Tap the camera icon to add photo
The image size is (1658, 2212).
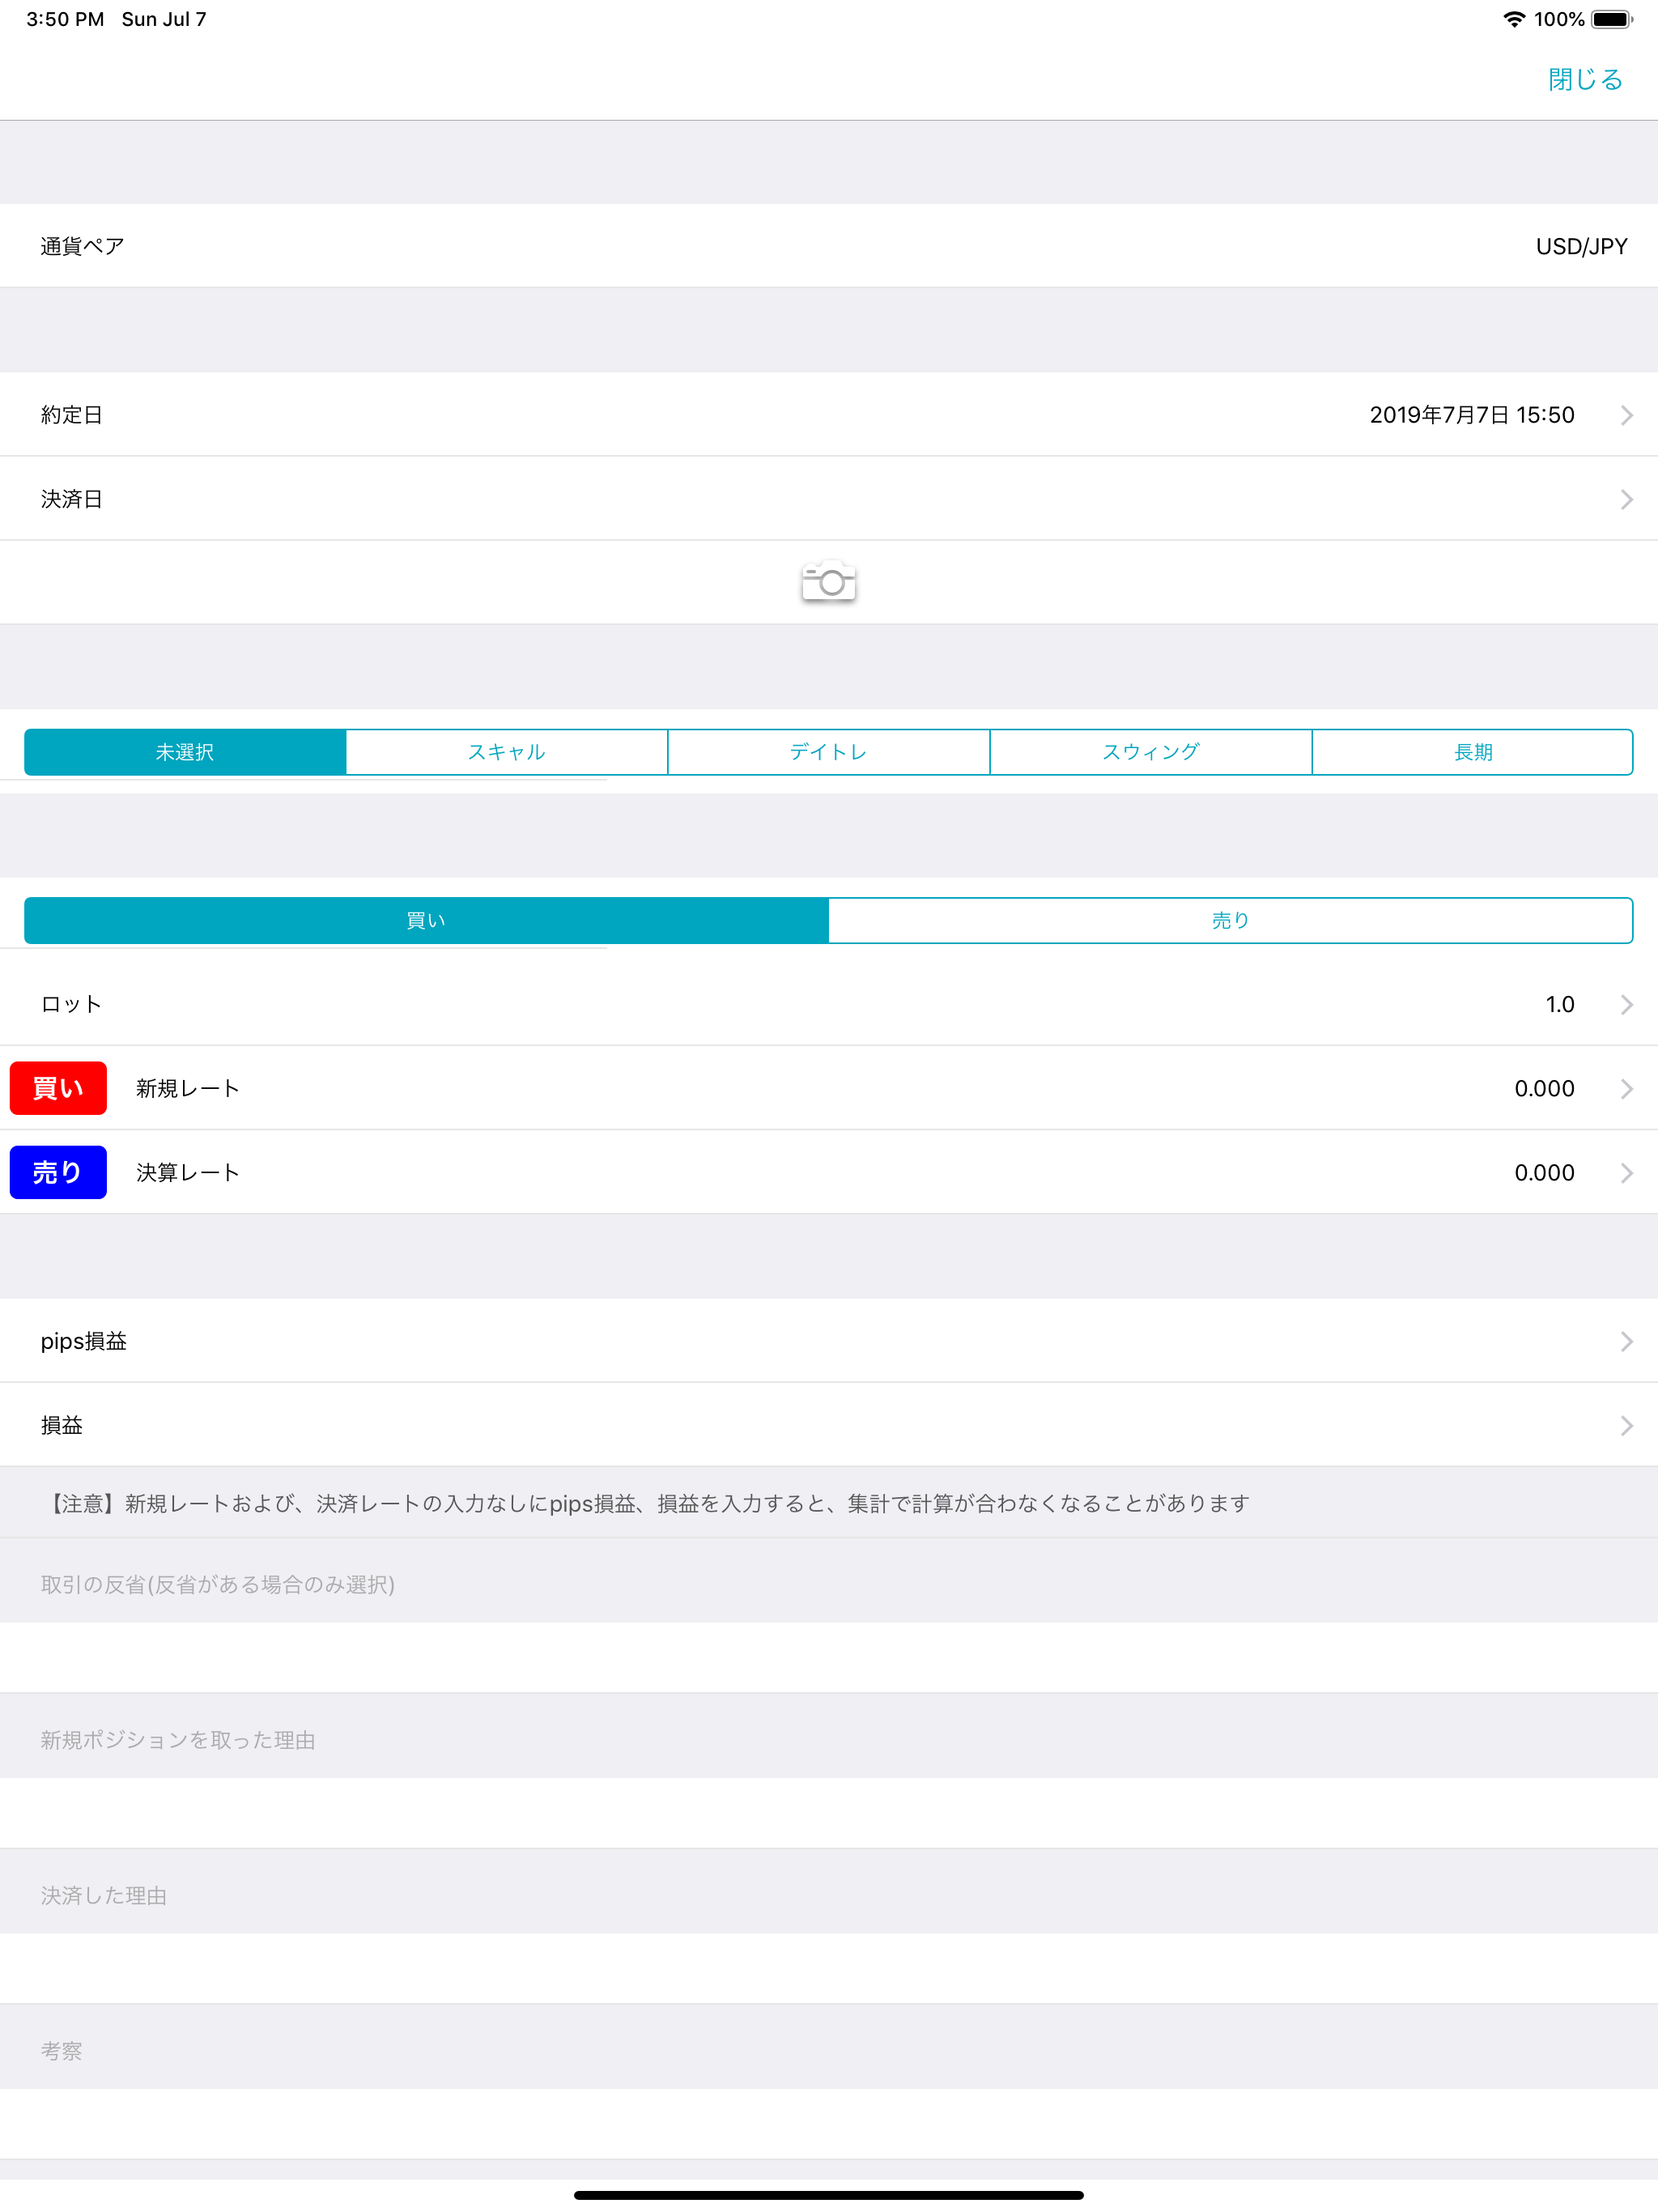(828, 581)
